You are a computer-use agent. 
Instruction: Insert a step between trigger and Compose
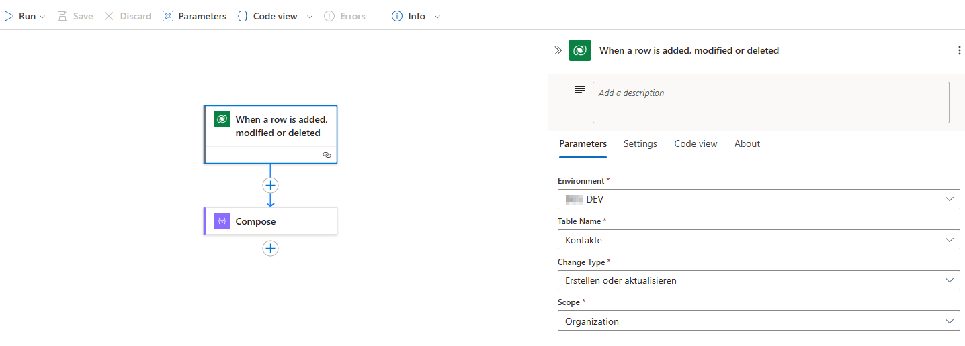coord(270,186)
